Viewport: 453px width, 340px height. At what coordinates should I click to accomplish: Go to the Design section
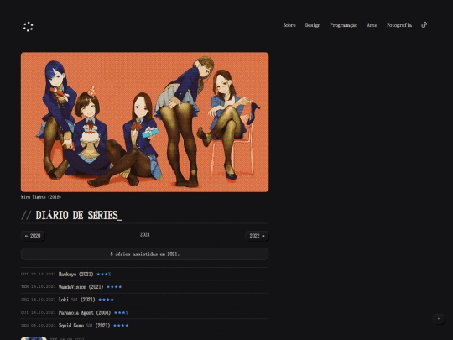pos(313,25)
